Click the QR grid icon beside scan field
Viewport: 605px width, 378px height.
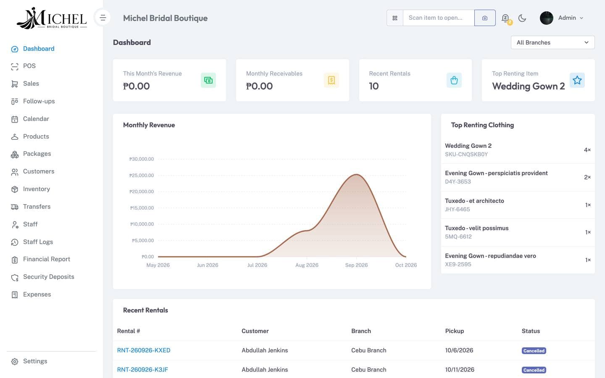pyautogui.click(x=395, y=18)
